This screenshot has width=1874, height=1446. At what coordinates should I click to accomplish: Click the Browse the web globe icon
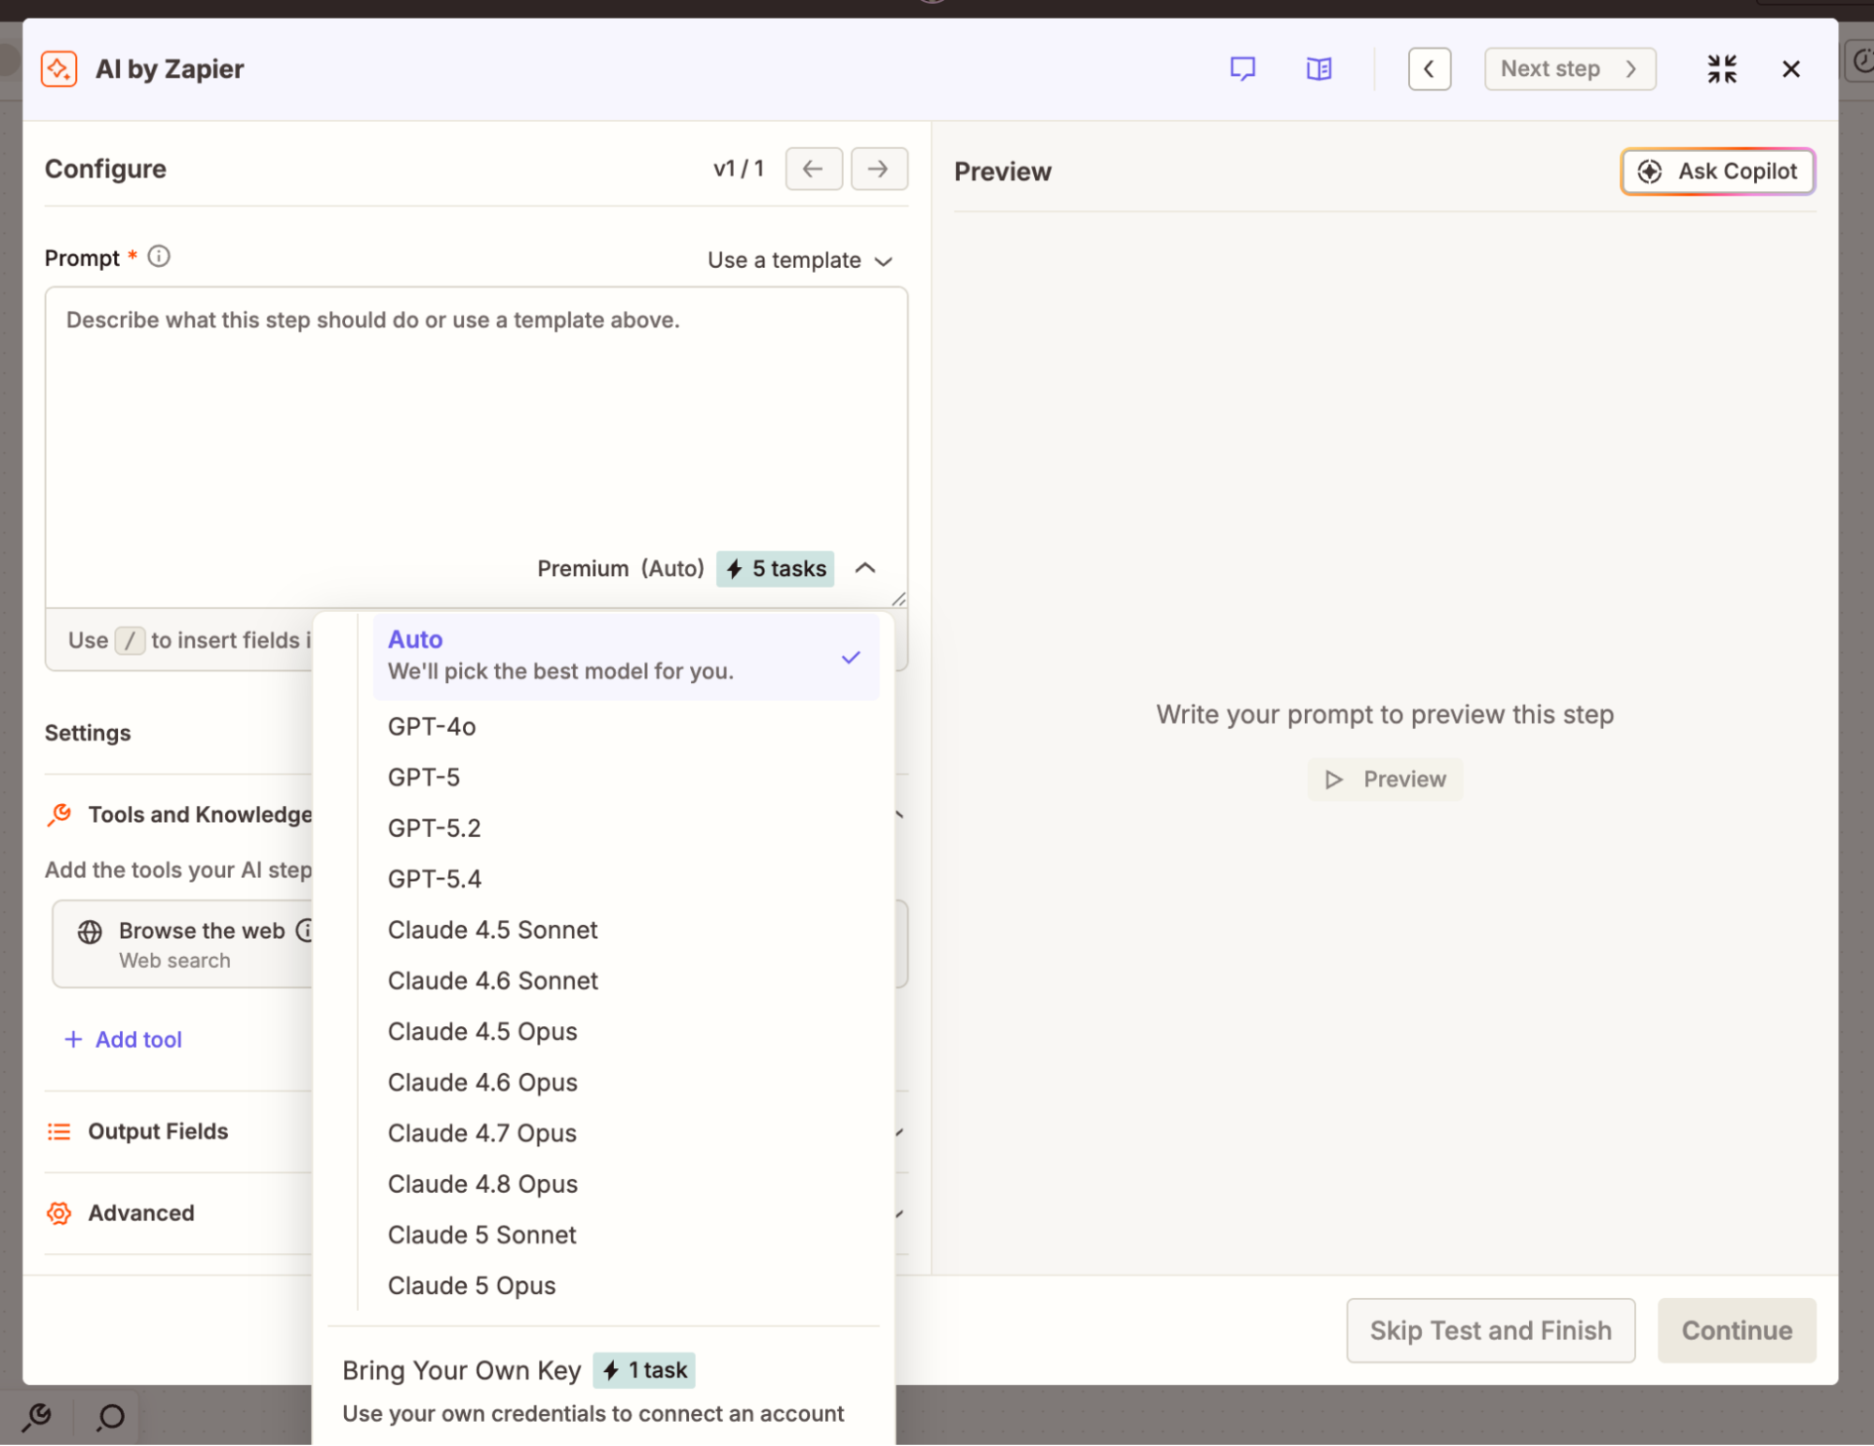point(90,932)
